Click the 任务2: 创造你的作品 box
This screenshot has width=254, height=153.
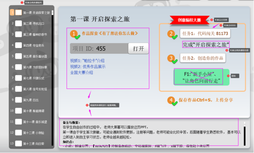pyautogui.click(x=203, y=58)
